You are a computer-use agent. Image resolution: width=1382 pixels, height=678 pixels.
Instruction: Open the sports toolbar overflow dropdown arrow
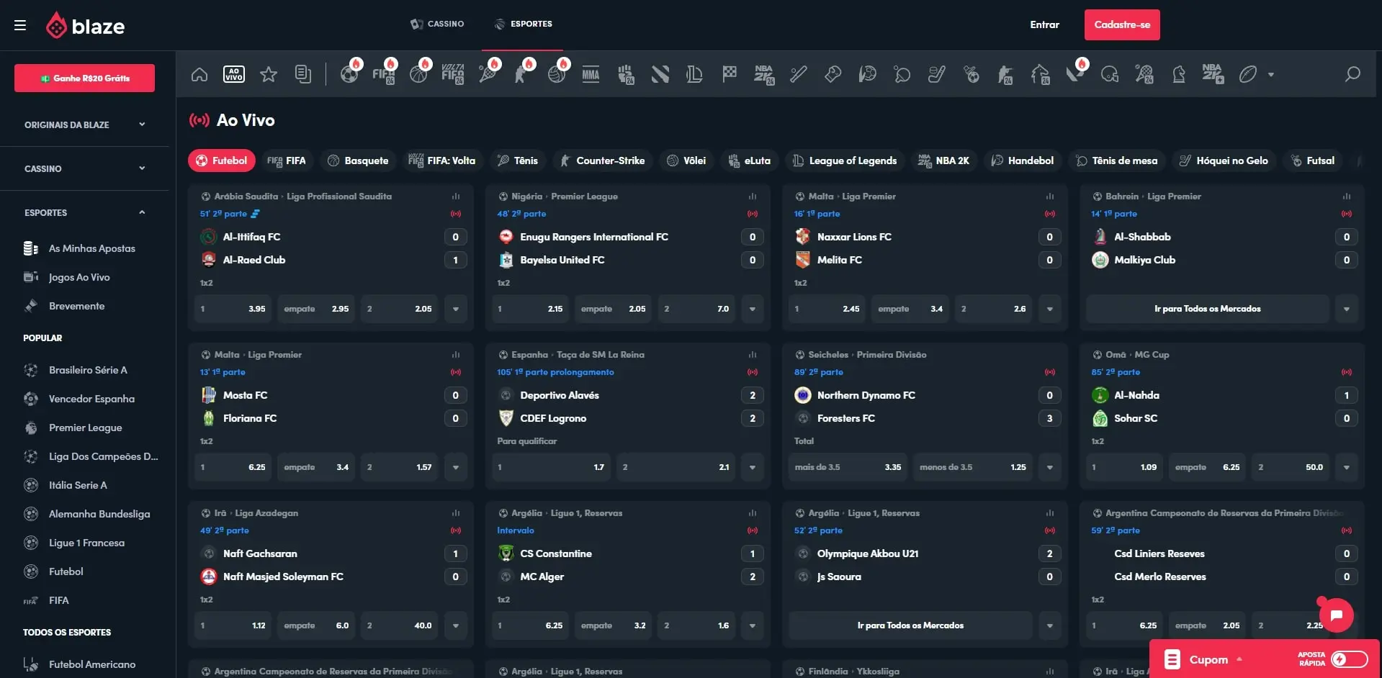coord(1271,74)
